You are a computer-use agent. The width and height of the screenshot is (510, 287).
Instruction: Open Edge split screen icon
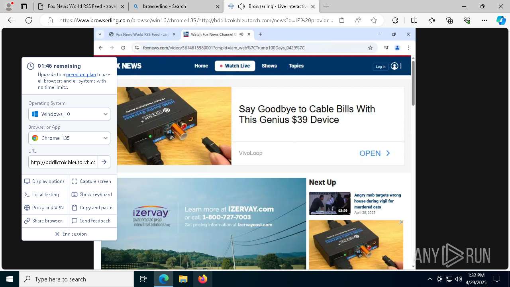point(414,20)
